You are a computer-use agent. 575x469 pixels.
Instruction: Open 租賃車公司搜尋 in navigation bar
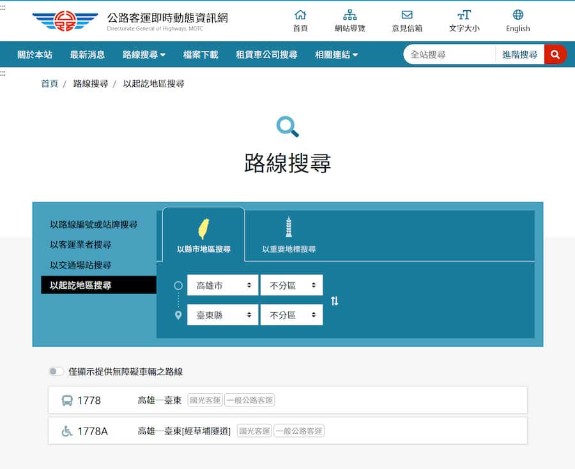pyautogui.click(x=266, y=54)
